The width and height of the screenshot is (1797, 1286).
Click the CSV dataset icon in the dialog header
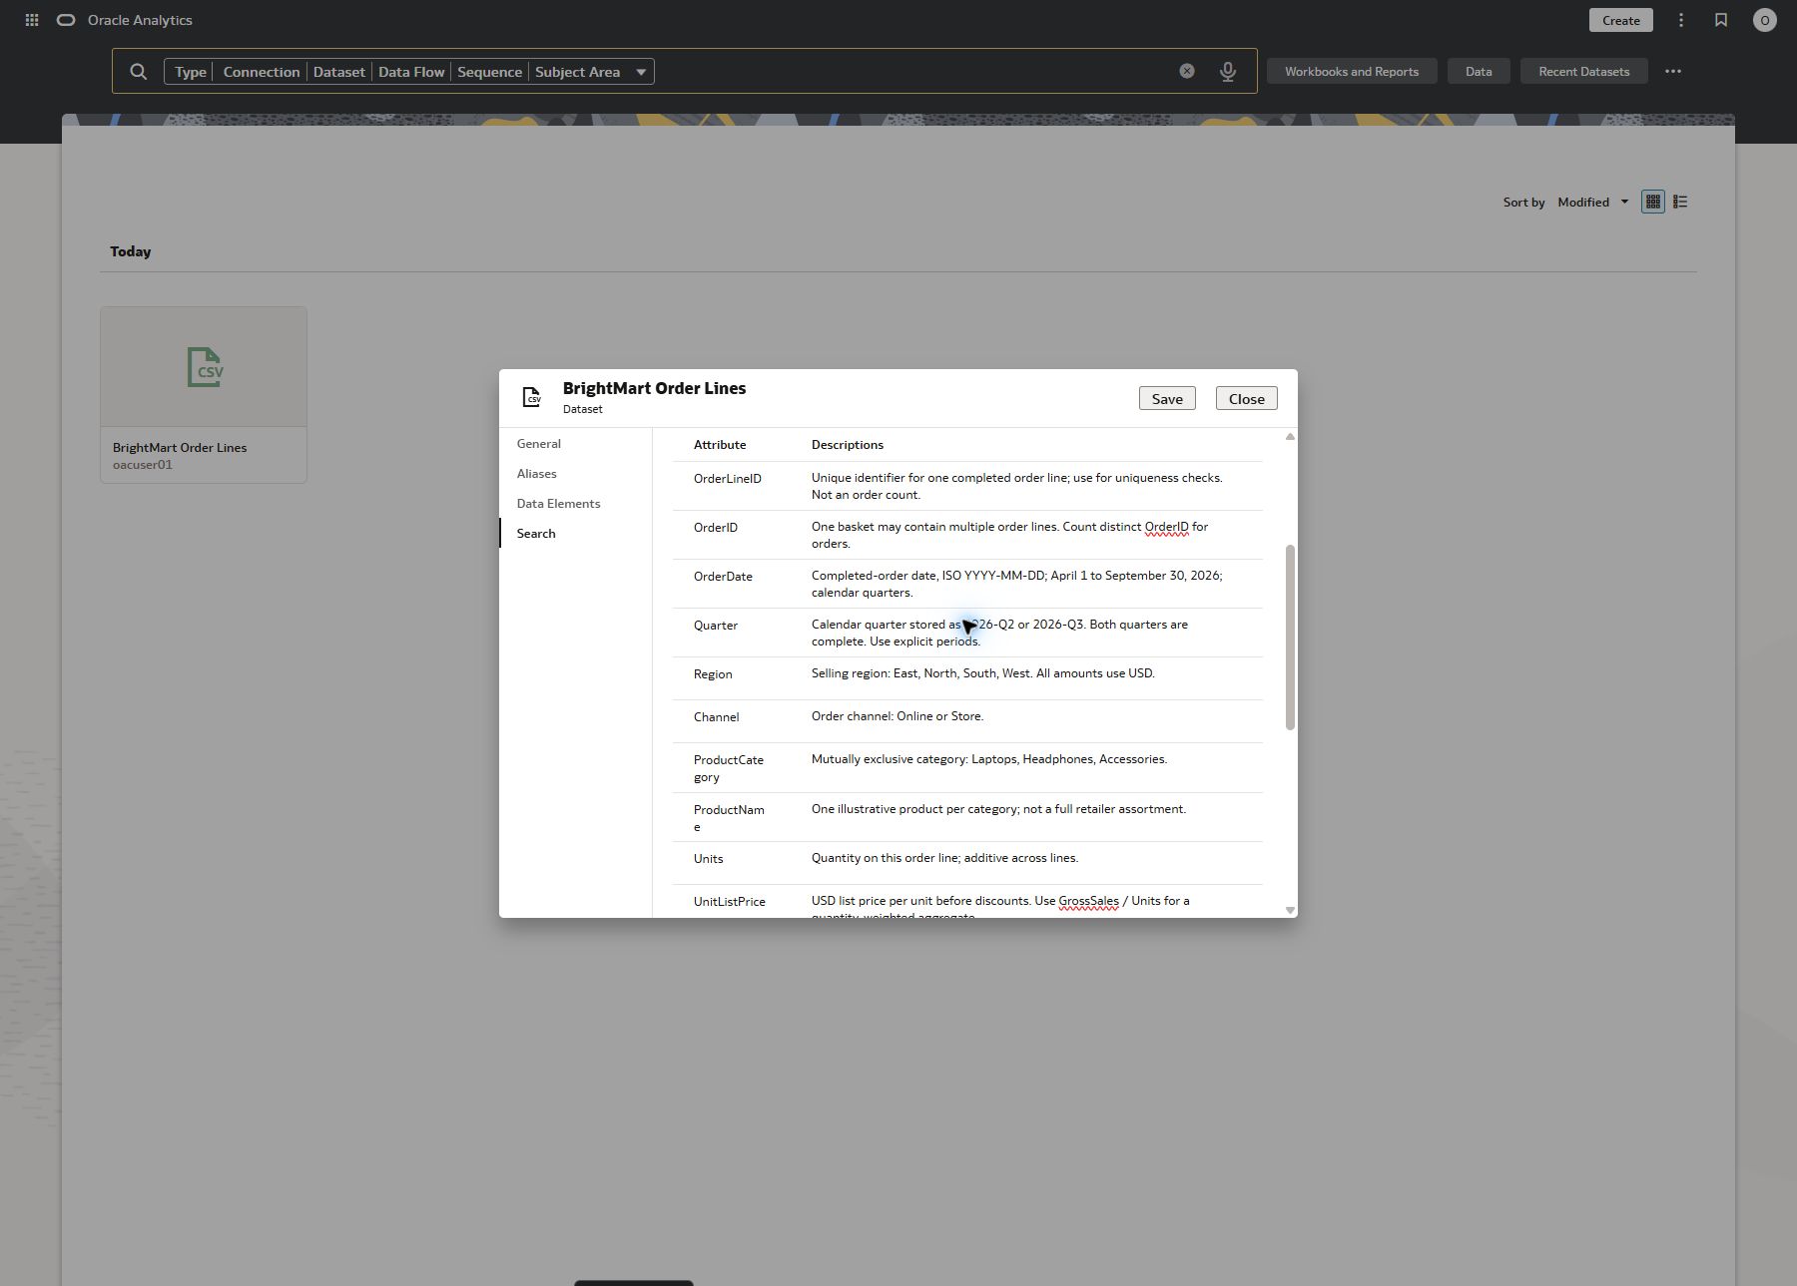(x=532, y=397)
